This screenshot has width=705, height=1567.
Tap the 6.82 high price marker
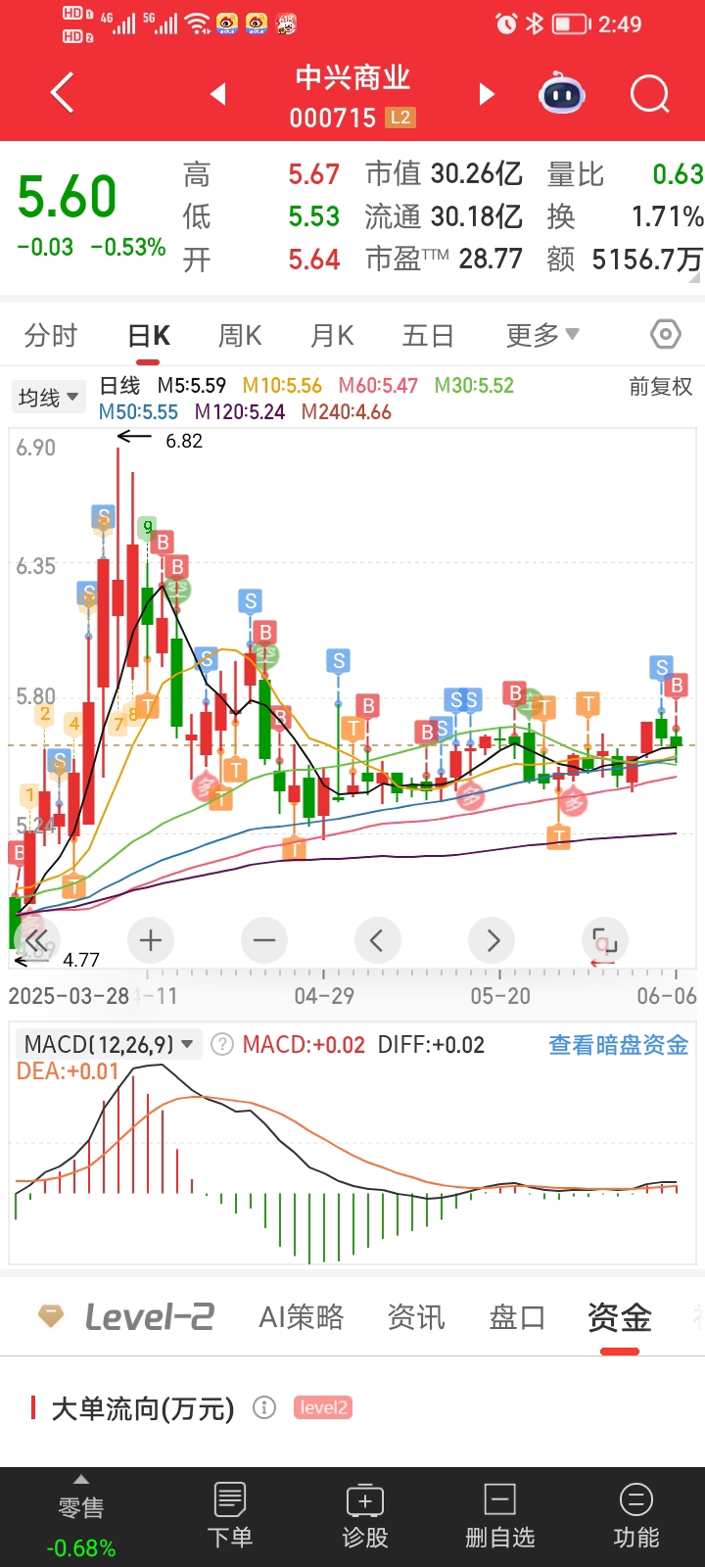184,441
